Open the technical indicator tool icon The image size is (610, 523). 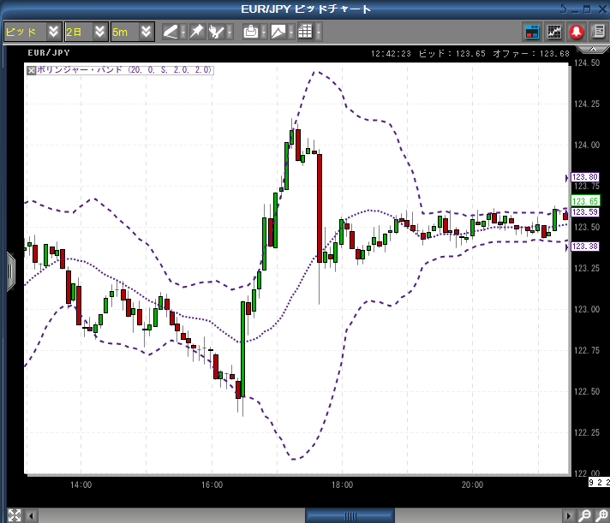tap(217, 32)
